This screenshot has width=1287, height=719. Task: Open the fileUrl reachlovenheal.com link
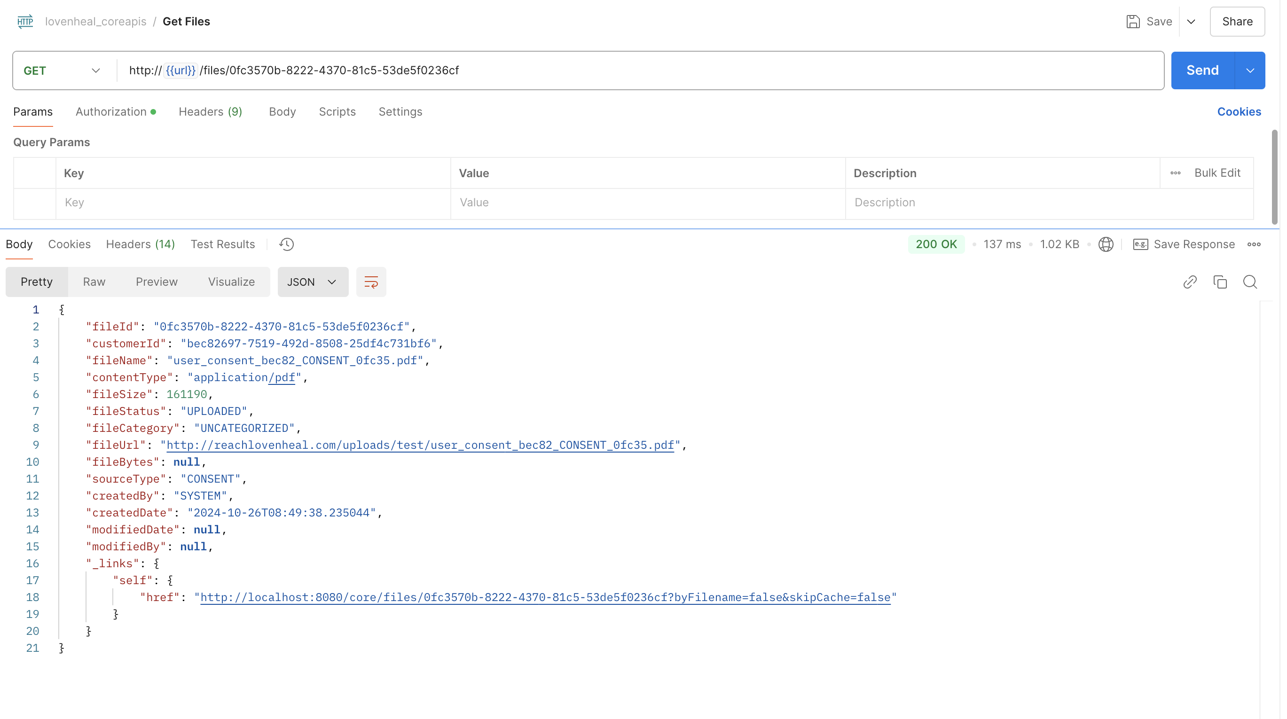[x=420, y=445]
